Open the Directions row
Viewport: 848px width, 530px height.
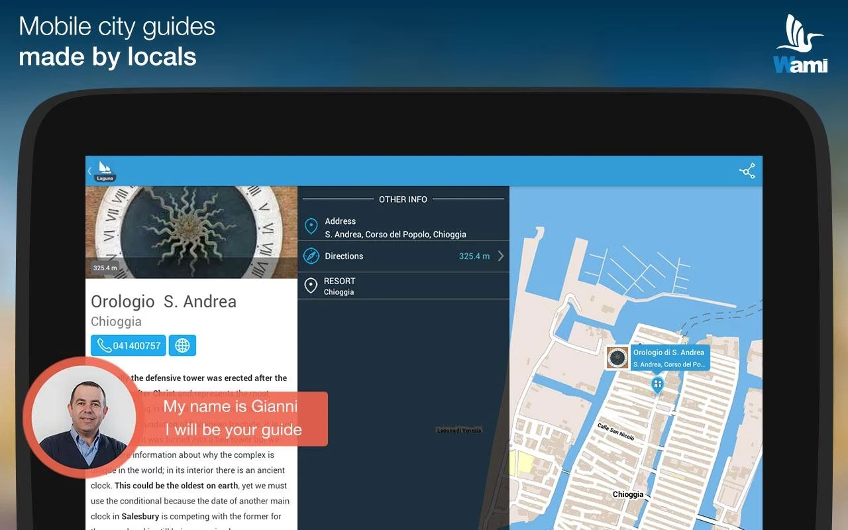[x=403, y=256]
